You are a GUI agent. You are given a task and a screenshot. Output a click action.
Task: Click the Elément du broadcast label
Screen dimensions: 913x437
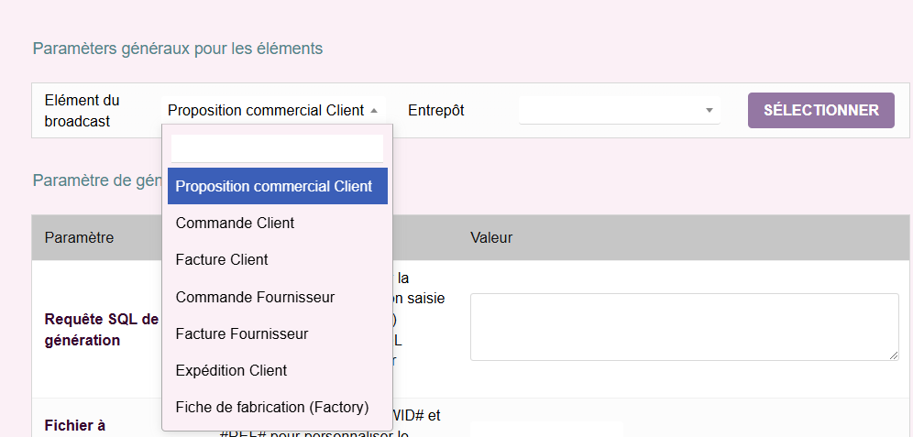pyautogui.click(x=82, y=110)
